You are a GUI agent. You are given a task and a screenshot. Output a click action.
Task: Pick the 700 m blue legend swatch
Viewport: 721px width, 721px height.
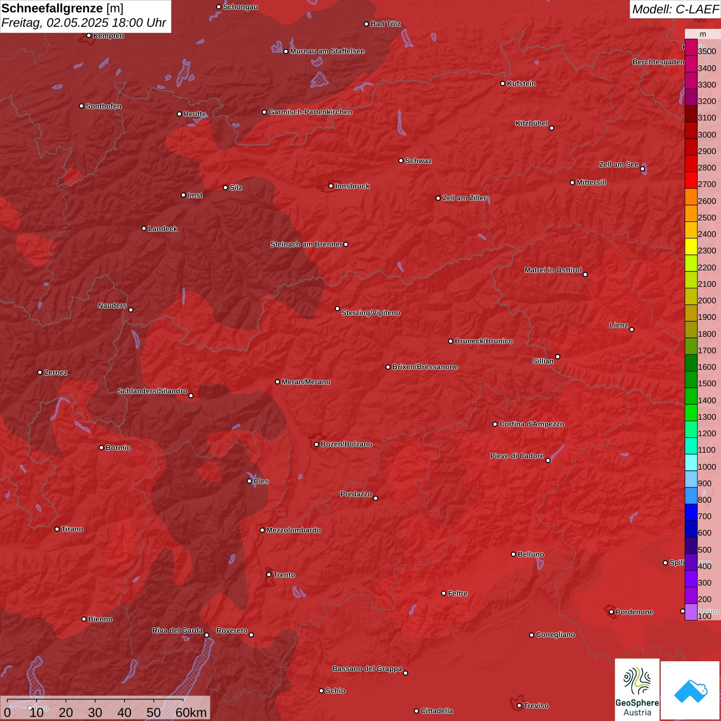click(691, 512)
